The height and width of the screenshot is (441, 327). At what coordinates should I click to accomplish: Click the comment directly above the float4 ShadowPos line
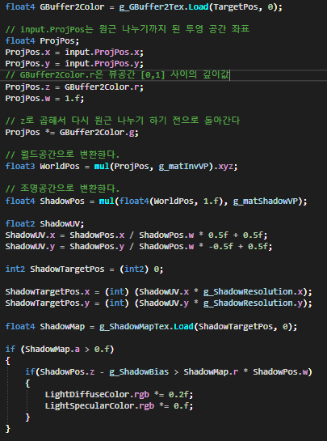pyautogui.click(x=63, y=189)
